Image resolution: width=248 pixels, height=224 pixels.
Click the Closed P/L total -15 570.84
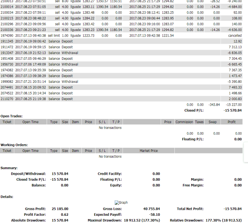point(233,111)
